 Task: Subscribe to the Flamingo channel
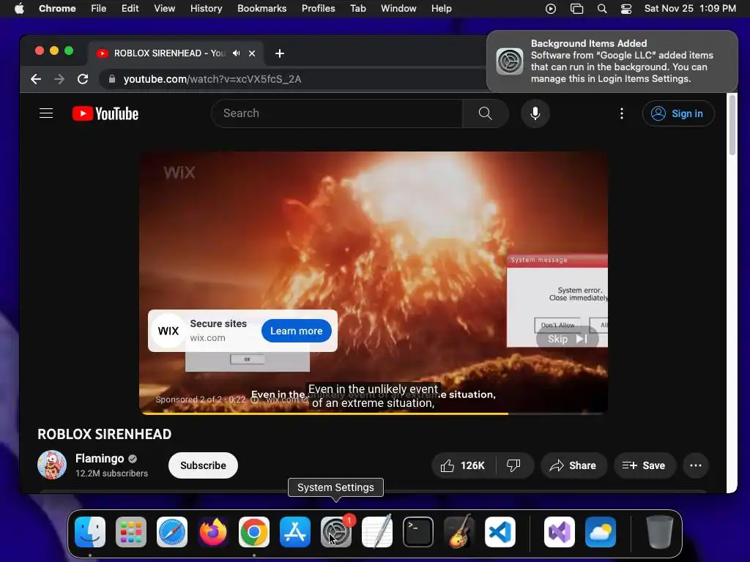(203, 465)
